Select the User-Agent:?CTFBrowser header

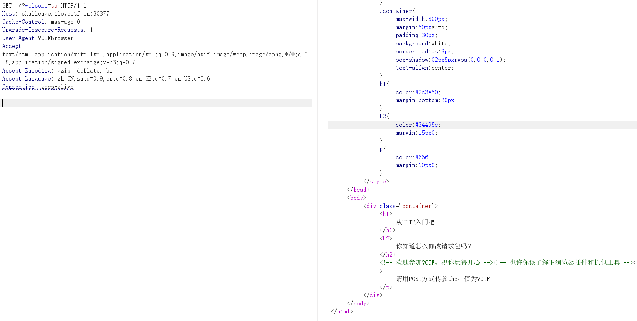38,38
